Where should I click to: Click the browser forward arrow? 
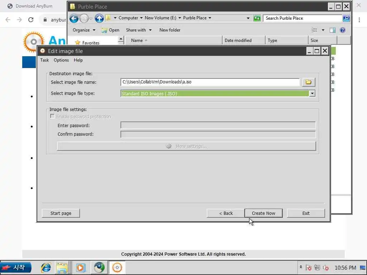19,20
